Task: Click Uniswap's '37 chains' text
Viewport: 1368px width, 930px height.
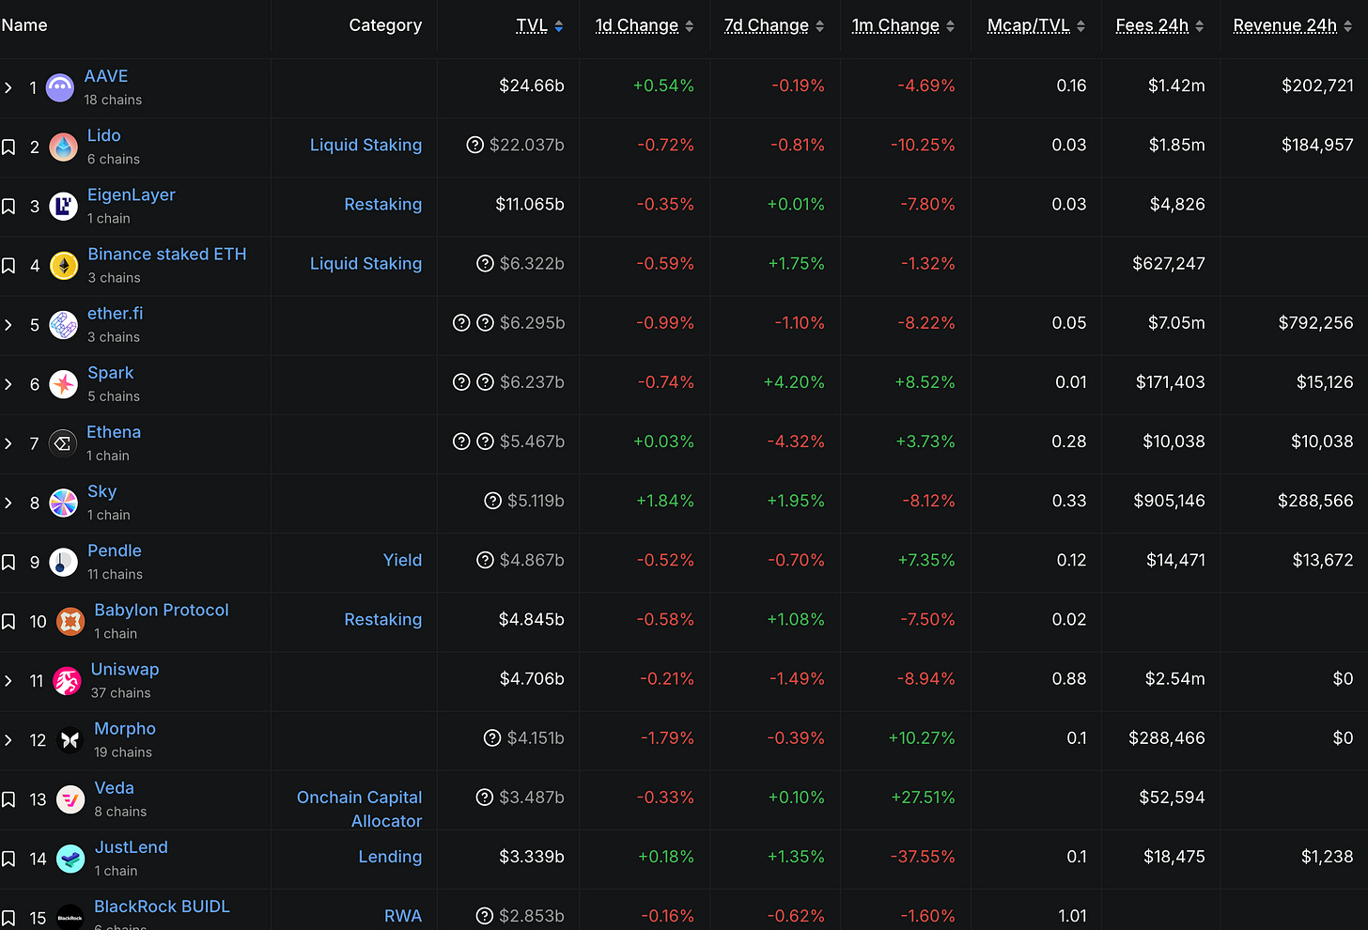Action: point(120,693)
